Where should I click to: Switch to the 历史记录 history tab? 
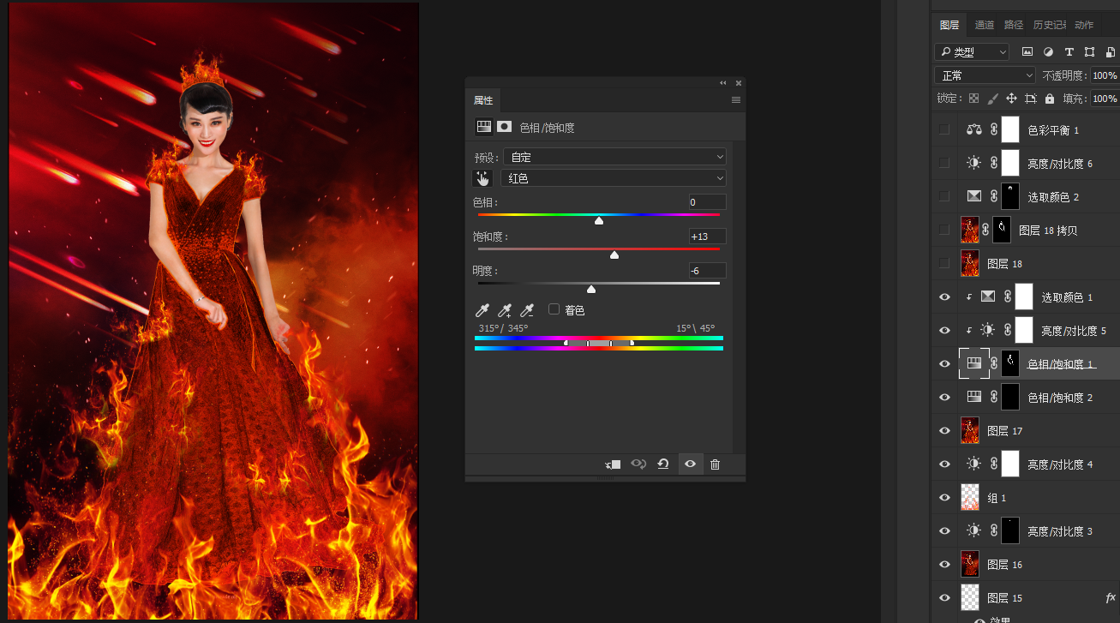tap(1049, 25)
